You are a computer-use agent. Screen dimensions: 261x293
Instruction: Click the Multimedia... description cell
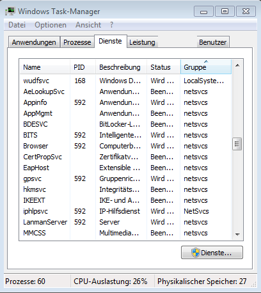tap(119, 233)
